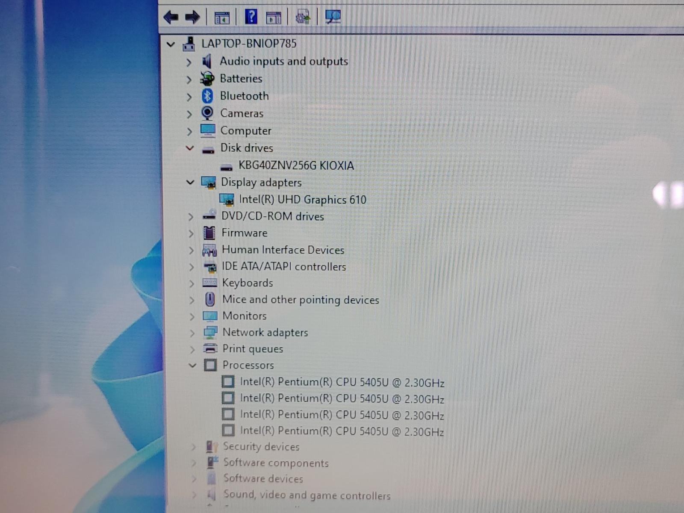Click the IDE ATA/ATAPI controllers icon

pos(210,267)
